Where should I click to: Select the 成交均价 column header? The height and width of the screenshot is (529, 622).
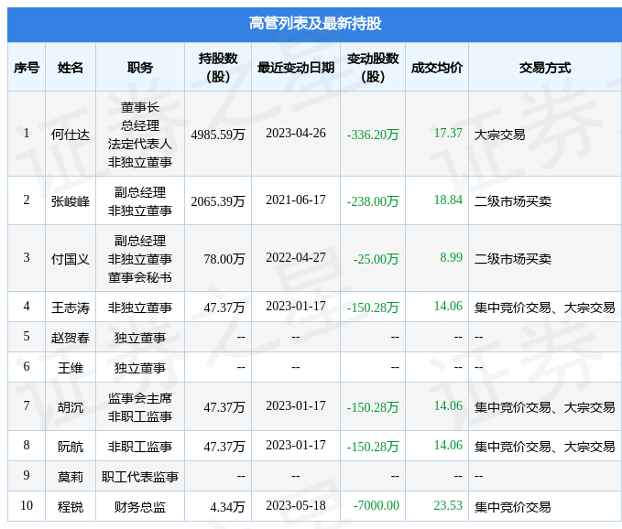tap(437, 68)
